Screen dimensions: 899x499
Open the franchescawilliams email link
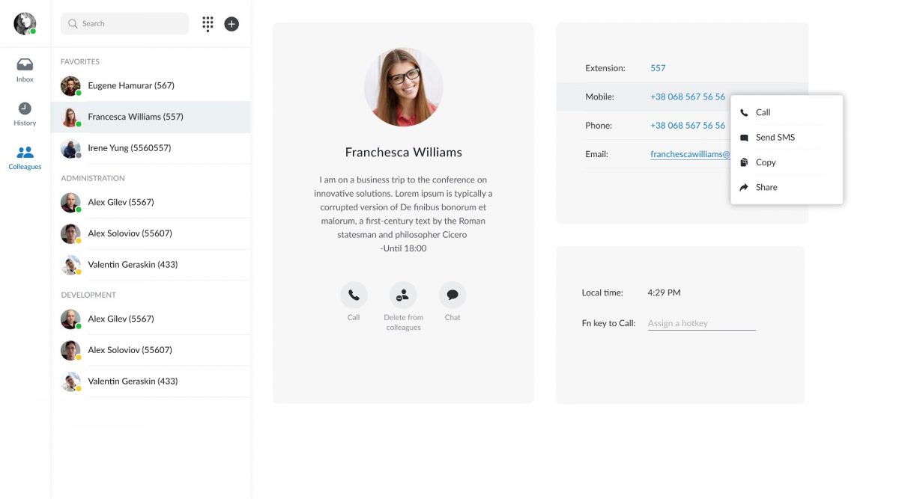pos(689,154)
